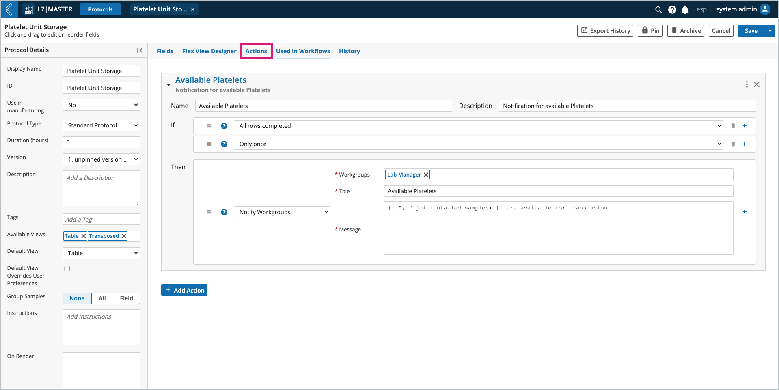Open the L7 MASTER app grid icon
This screenshot has width=779, height=390.
click(29, 10)
